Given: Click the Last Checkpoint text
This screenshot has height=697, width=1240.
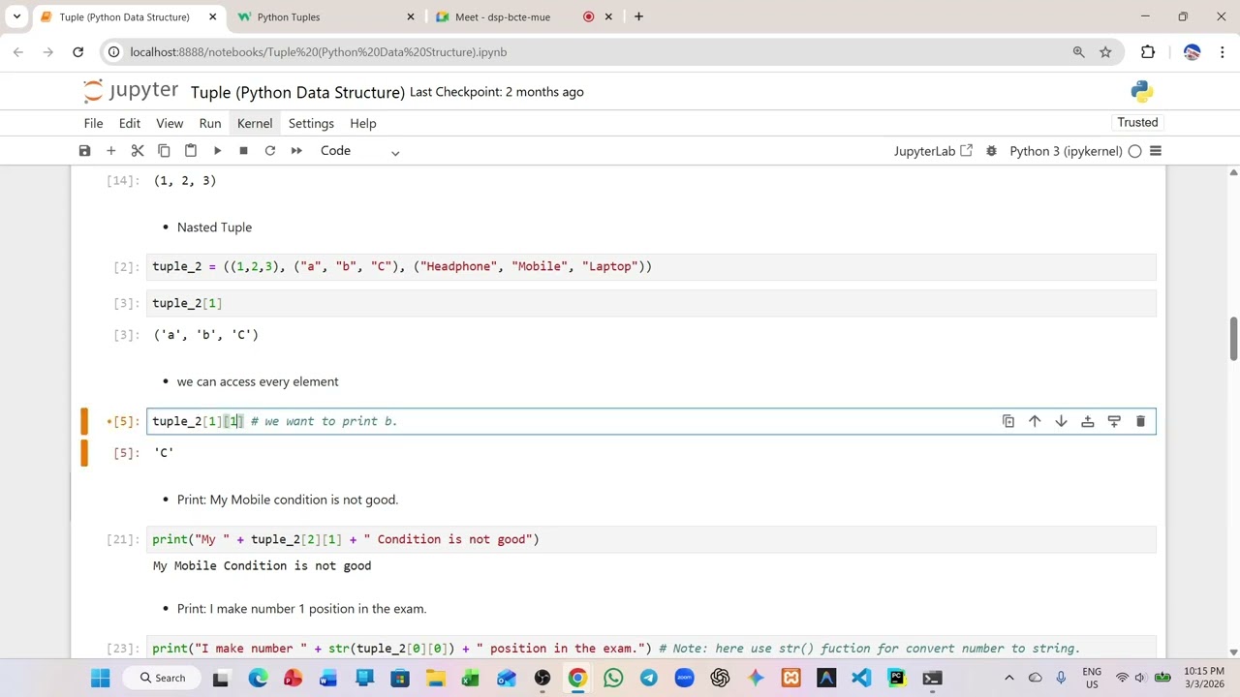Looking at the screenshot, I should (497, 92).
